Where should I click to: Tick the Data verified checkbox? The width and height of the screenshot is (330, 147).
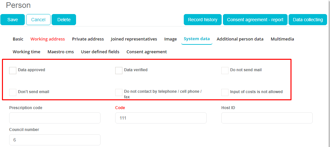tap(119, 71)
